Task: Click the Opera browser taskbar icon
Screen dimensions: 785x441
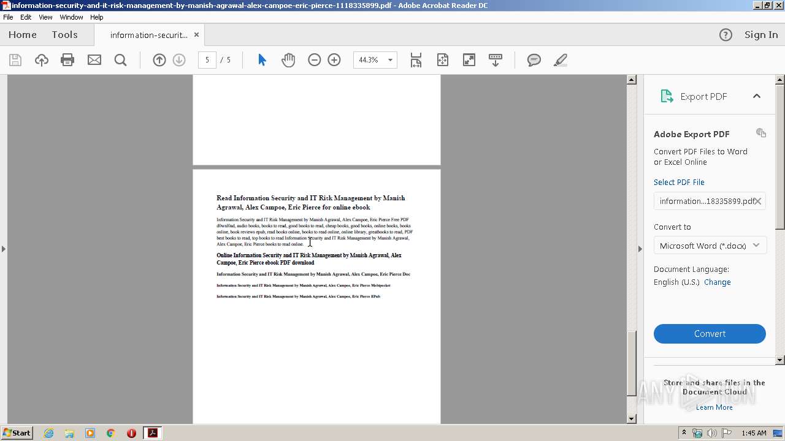Action: tap(131, 433)
